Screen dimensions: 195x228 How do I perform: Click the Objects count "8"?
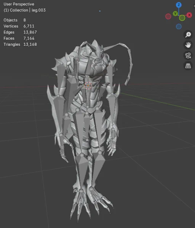tap(24, 20)
